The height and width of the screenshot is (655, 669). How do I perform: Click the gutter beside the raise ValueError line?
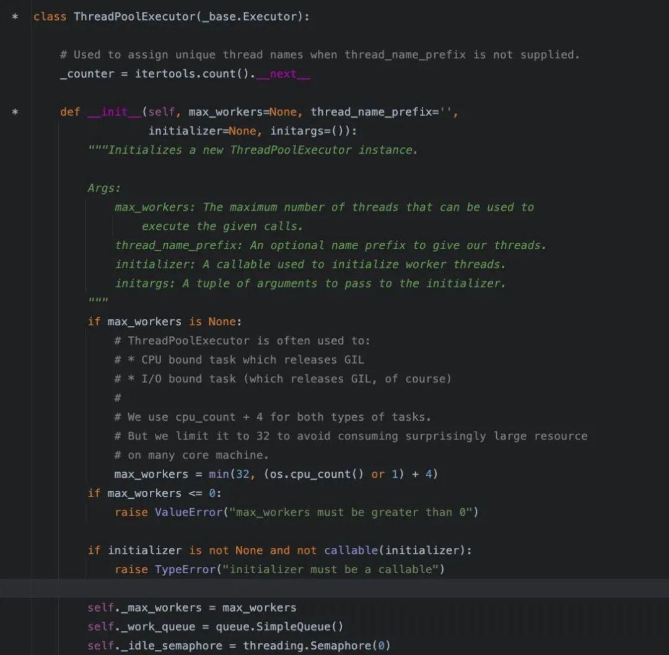click(15, 512)
